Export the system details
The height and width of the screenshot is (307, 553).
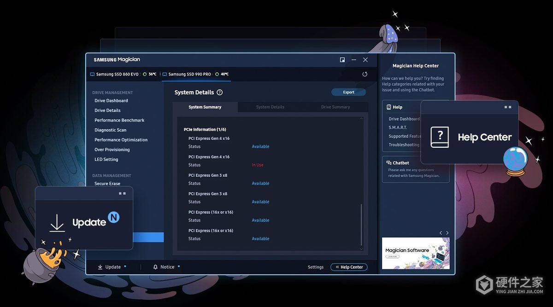348,92
